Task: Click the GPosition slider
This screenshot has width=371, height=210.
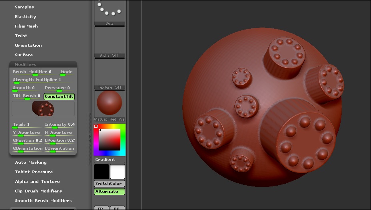Action: [27, 141]
